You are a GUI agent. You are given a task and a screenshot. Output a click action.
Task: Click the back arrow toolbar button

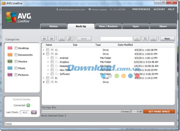pos(44,39)
